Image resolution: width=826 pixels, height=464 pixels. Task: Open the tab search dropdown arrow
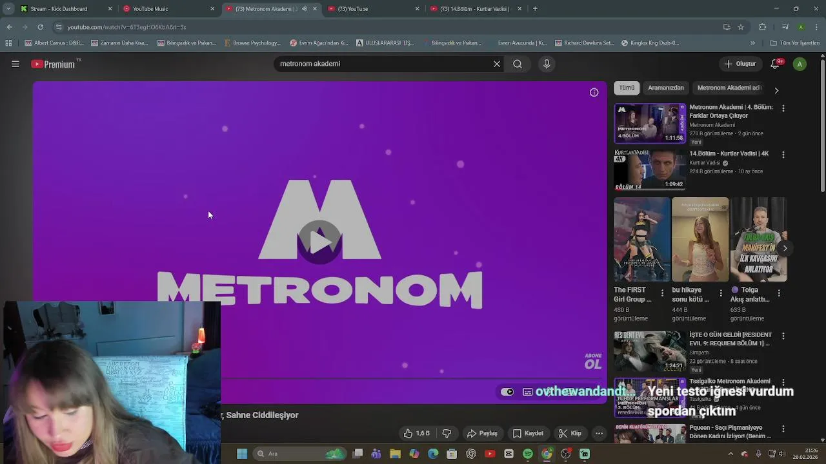(8, 9)
